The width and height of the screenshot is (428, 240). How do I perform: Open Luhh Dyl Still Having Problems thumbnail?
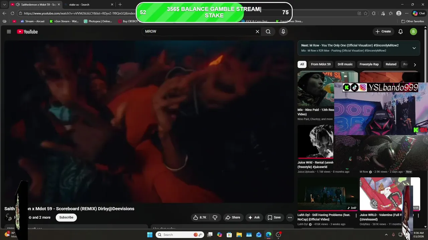tap(328, 194)
